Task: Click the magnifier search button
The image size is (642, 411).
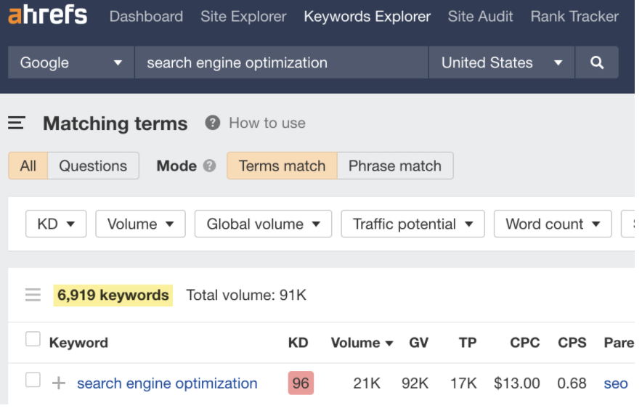Action: point(597,62)
